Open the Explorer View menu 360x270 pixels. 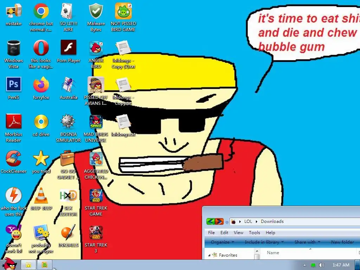point(238,233)
